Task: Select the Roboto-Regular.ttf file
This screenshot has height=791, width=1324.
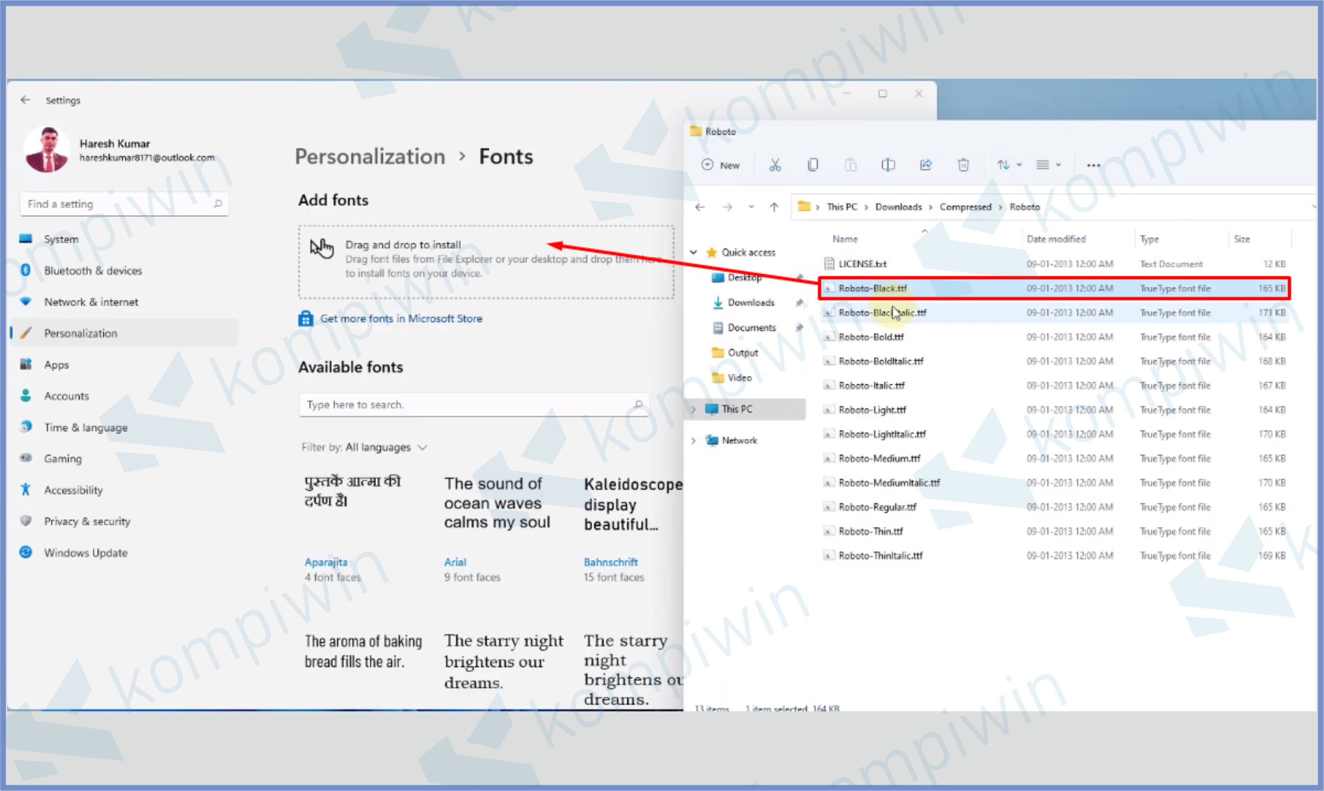Action: coord(1055,507)
